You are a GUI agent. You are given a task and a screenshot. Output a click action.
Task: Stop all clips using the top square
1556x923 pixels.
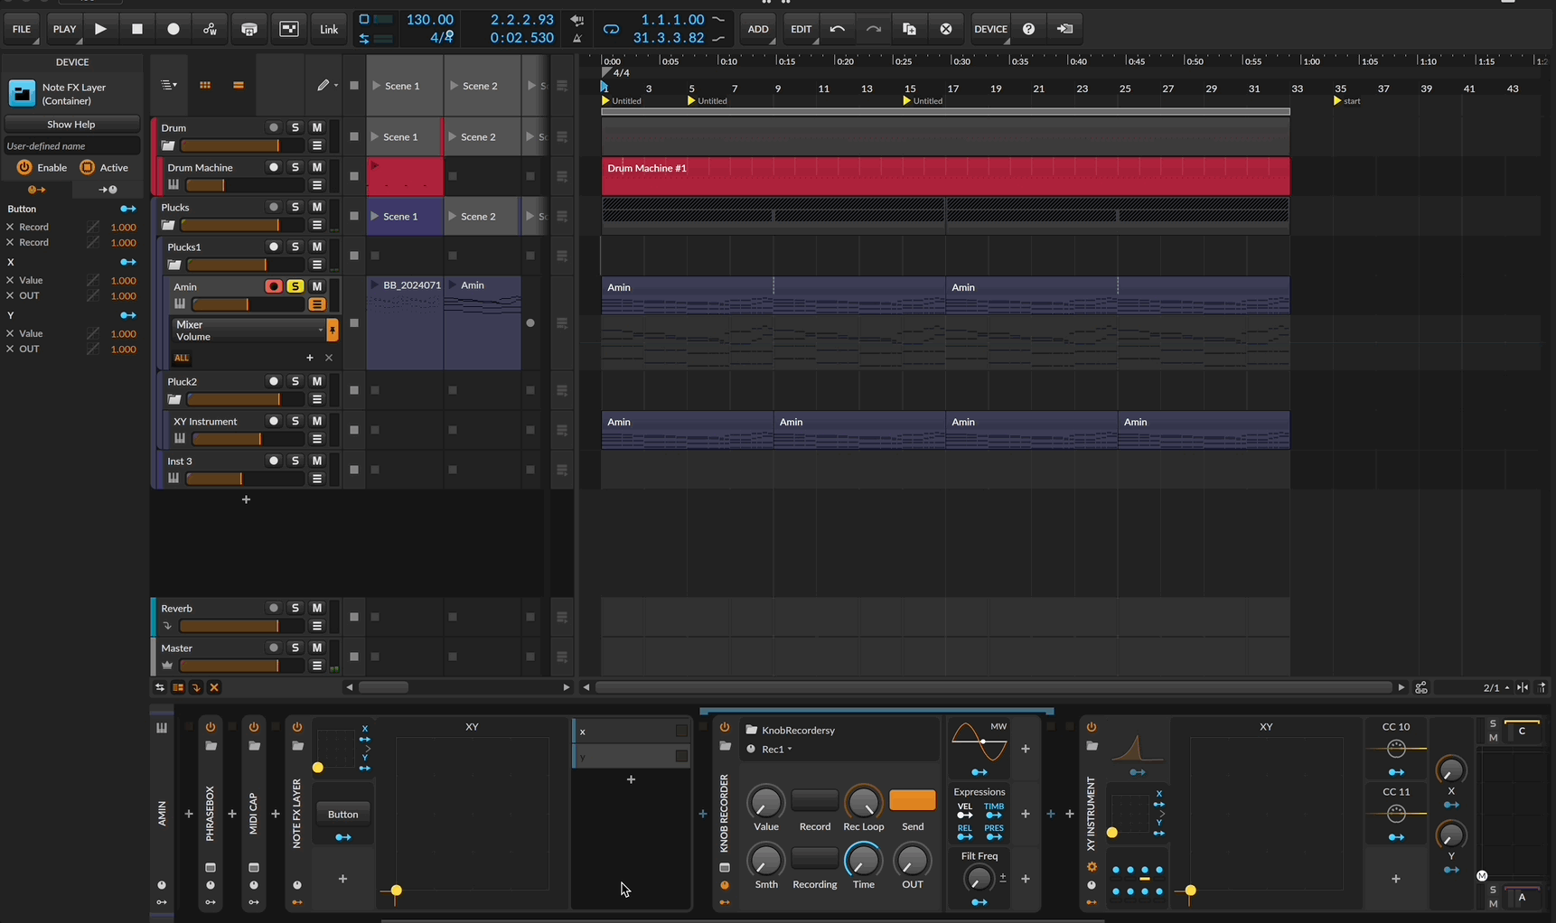(354, 86)
